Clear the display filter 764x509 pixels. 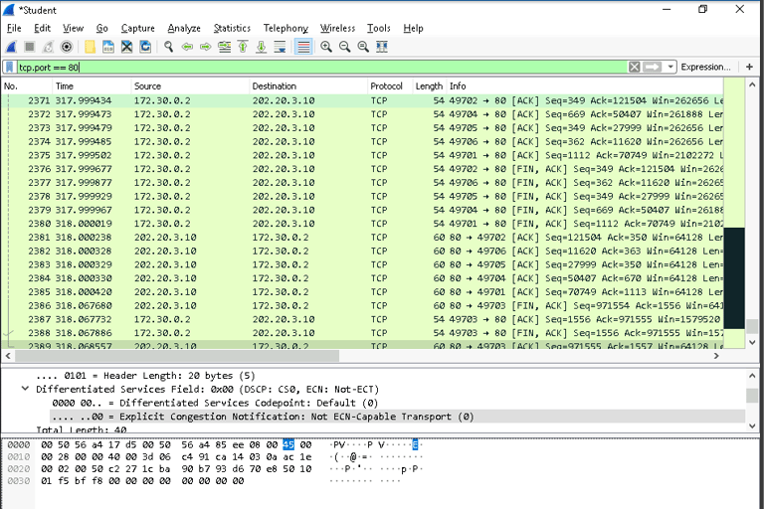click(634, 67)
